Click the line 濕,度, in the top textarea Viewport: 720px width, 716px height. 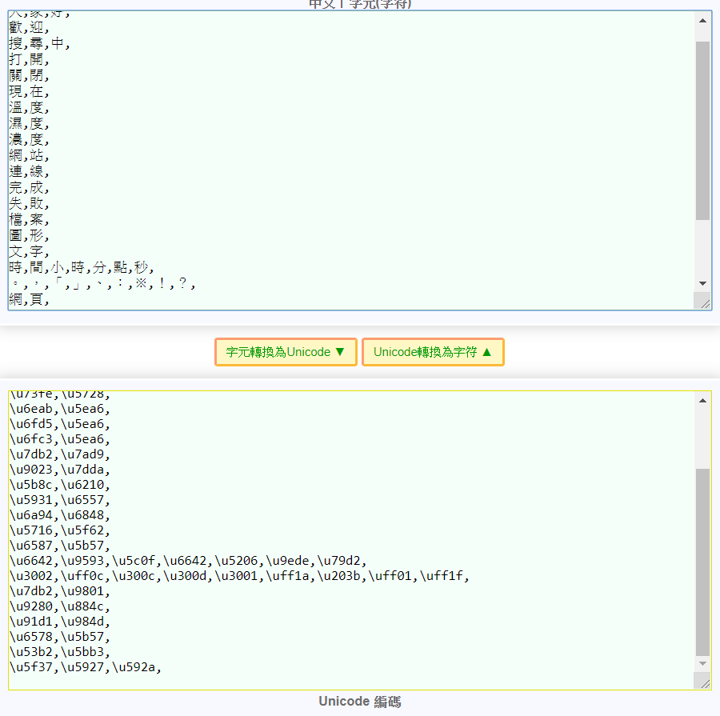tap(29, 123)
